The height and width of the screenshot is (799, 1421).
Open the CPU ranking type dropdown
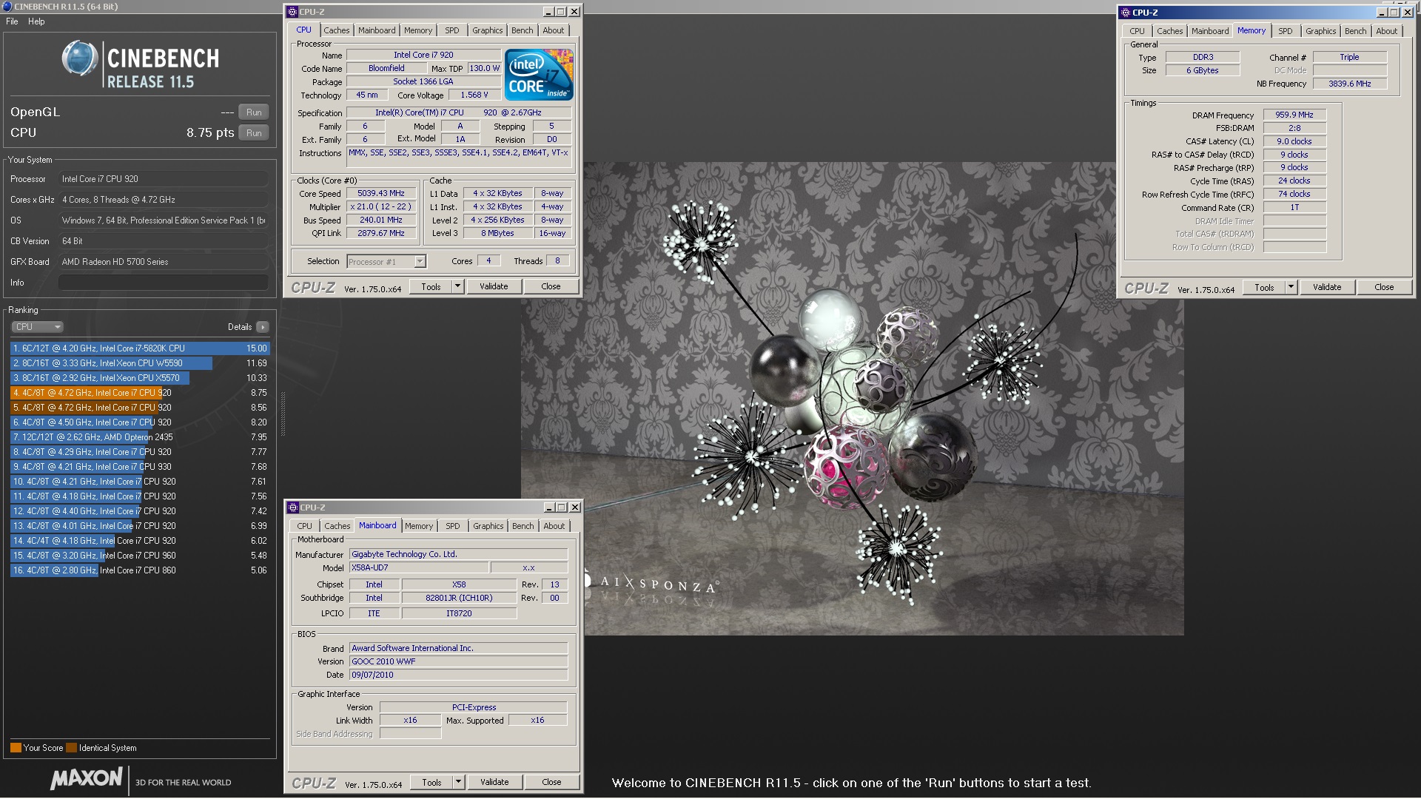point(37,327)
